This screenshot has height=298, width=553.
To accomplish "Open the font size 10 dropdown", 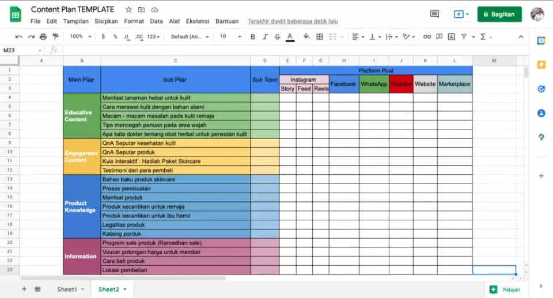I will [x=230, y=37].
